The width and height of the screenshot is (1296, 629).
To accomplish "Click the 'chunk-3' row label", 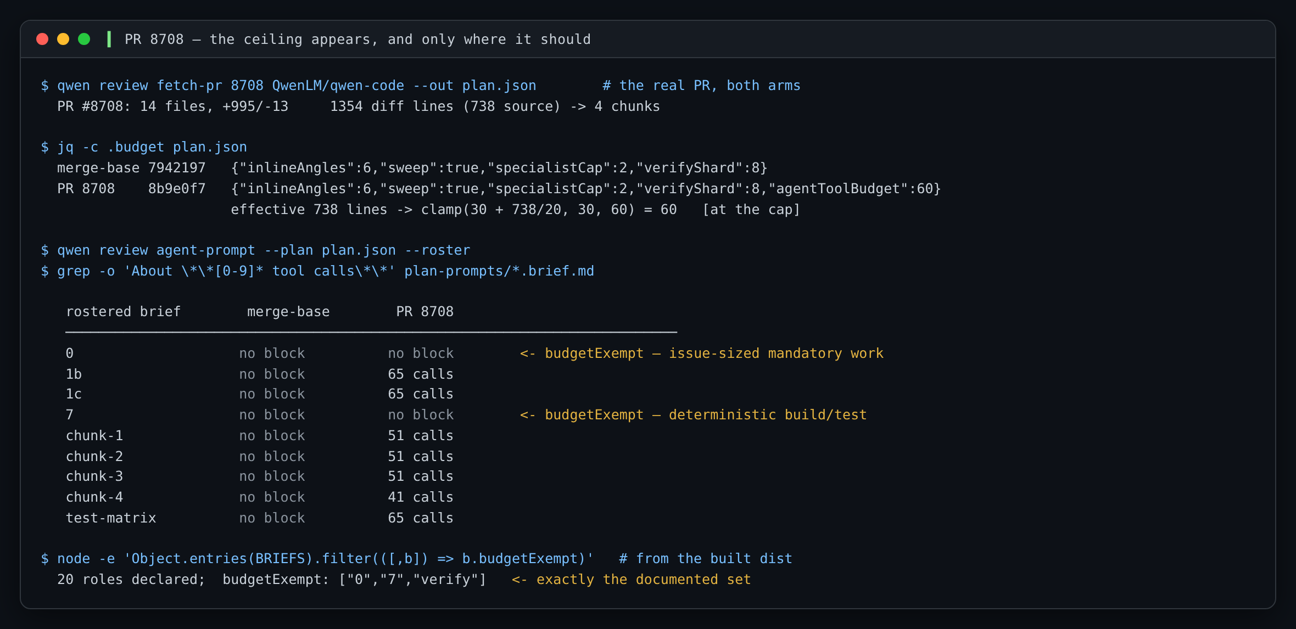I will 94,476.
